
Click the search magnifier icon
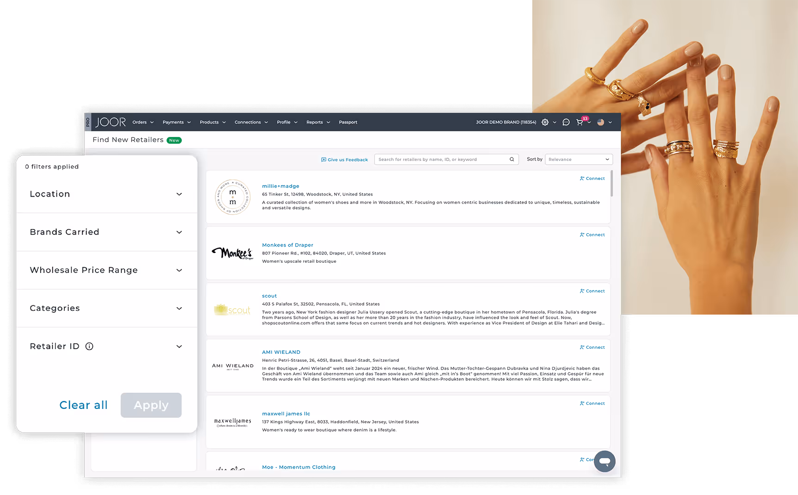(511, 159)
